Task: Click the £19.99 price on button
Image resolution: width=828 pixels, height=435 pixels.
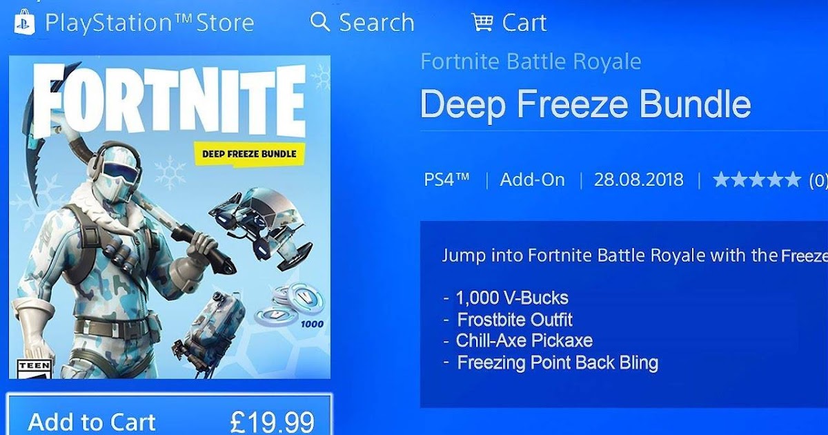Action: 272,421
